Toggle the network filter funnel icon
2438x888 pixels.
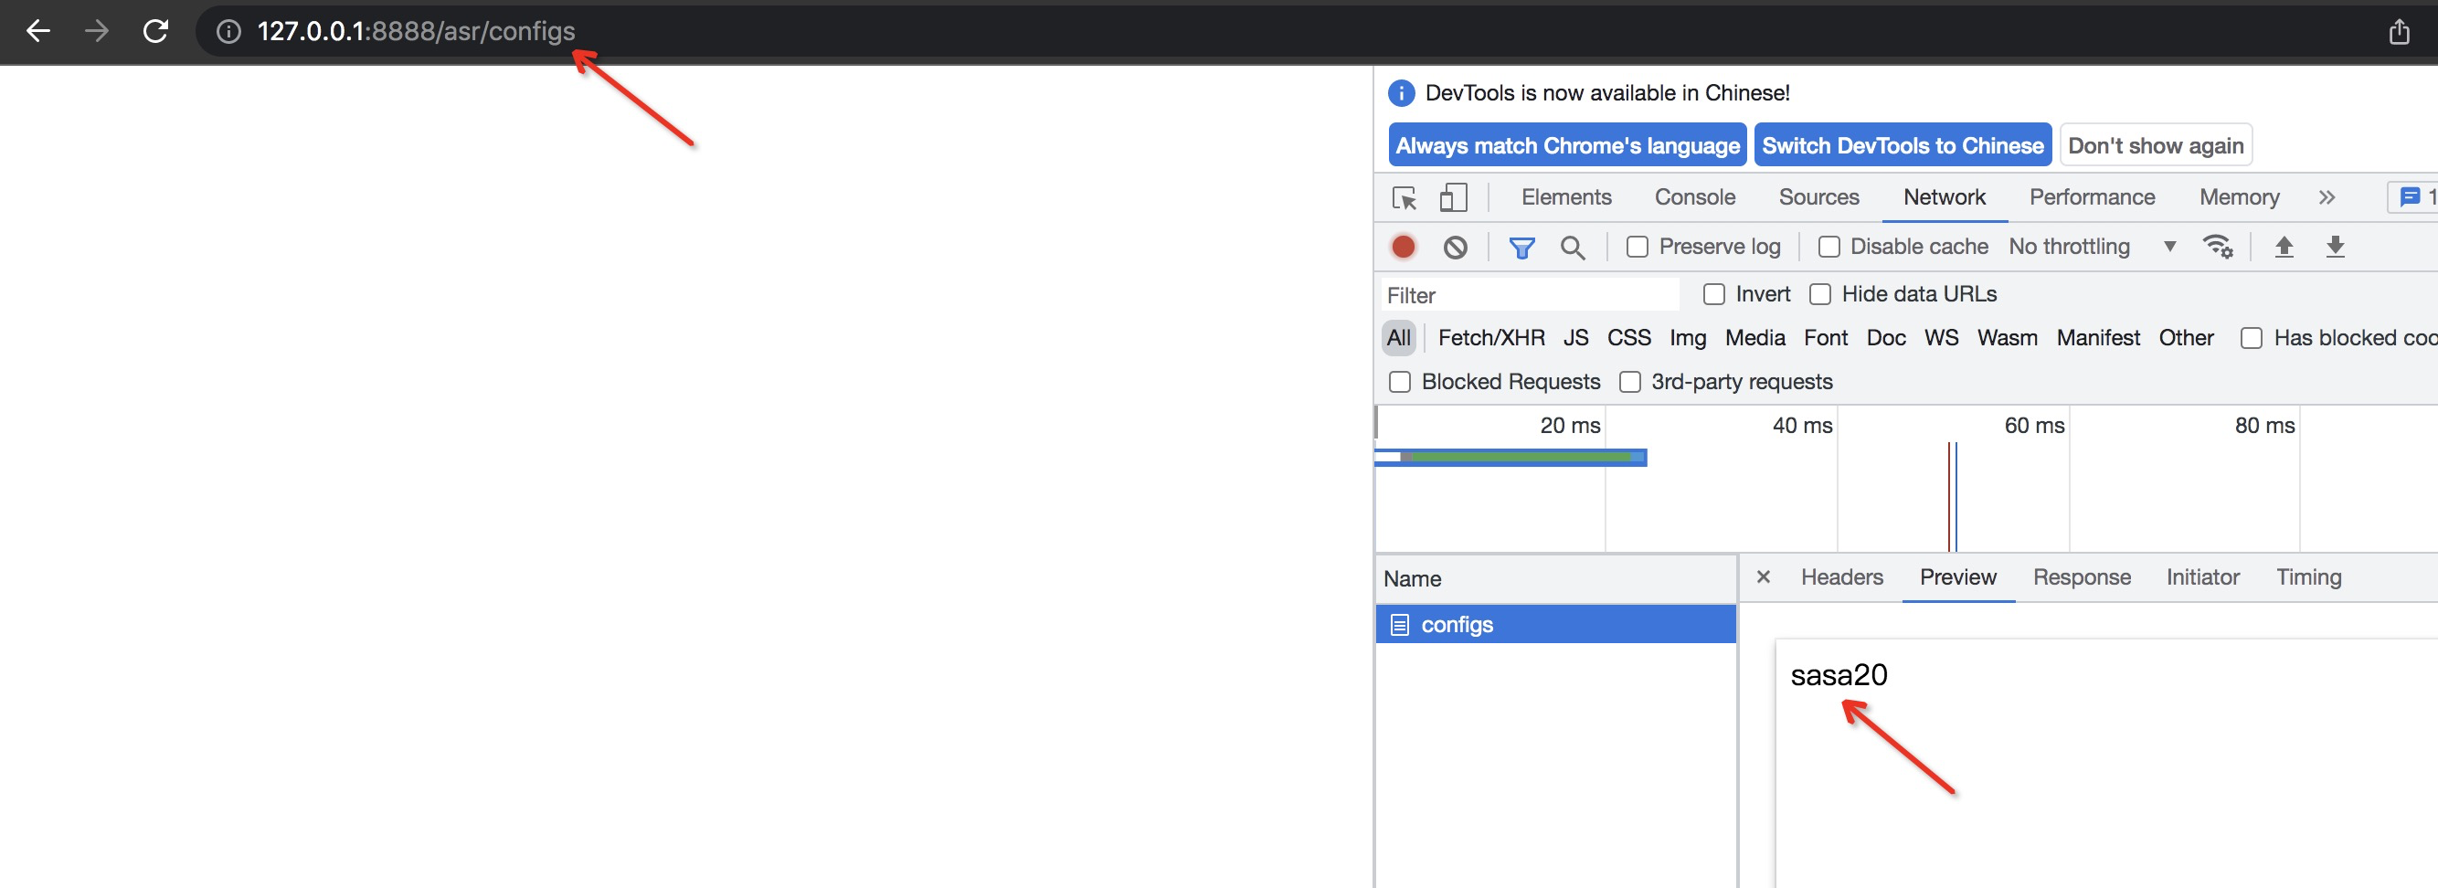tap(1521, 248)
